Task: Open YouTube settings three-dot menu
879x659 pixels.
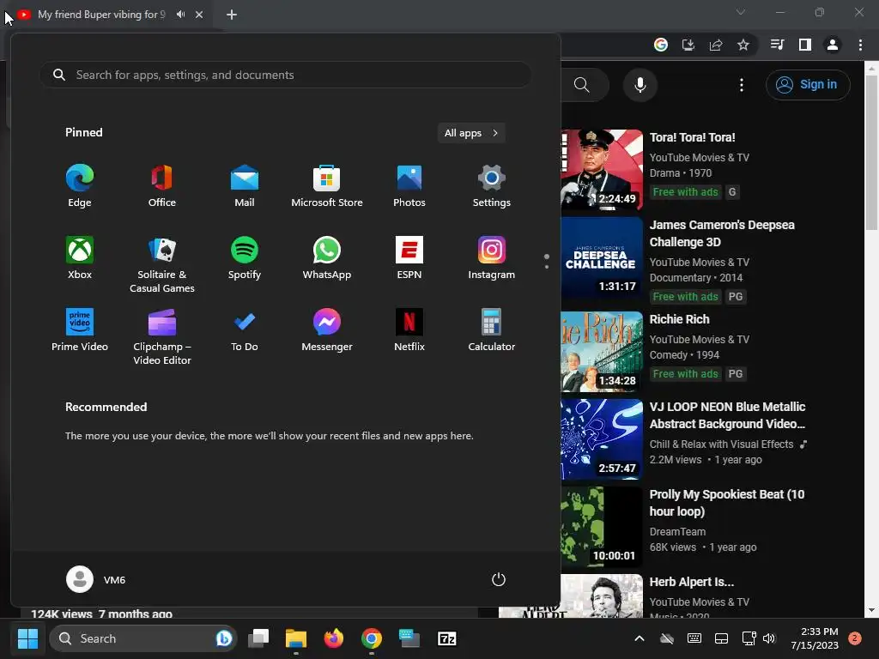Action: point(742,85)
